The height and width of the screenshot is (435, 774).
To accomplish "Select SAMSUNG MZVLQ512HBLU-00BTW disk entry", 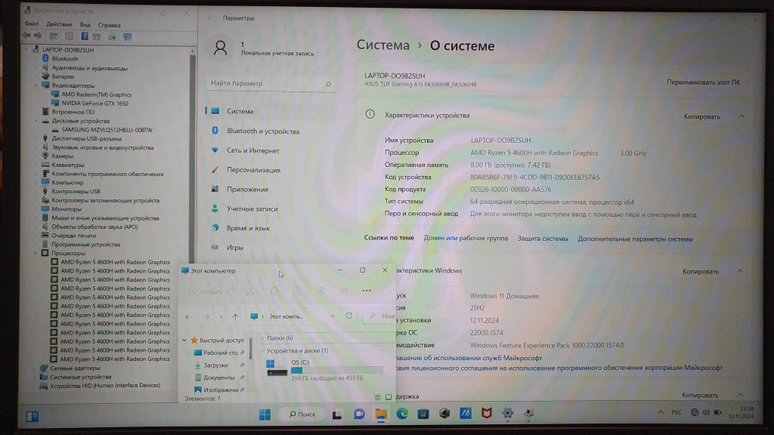I will point(107,130).
